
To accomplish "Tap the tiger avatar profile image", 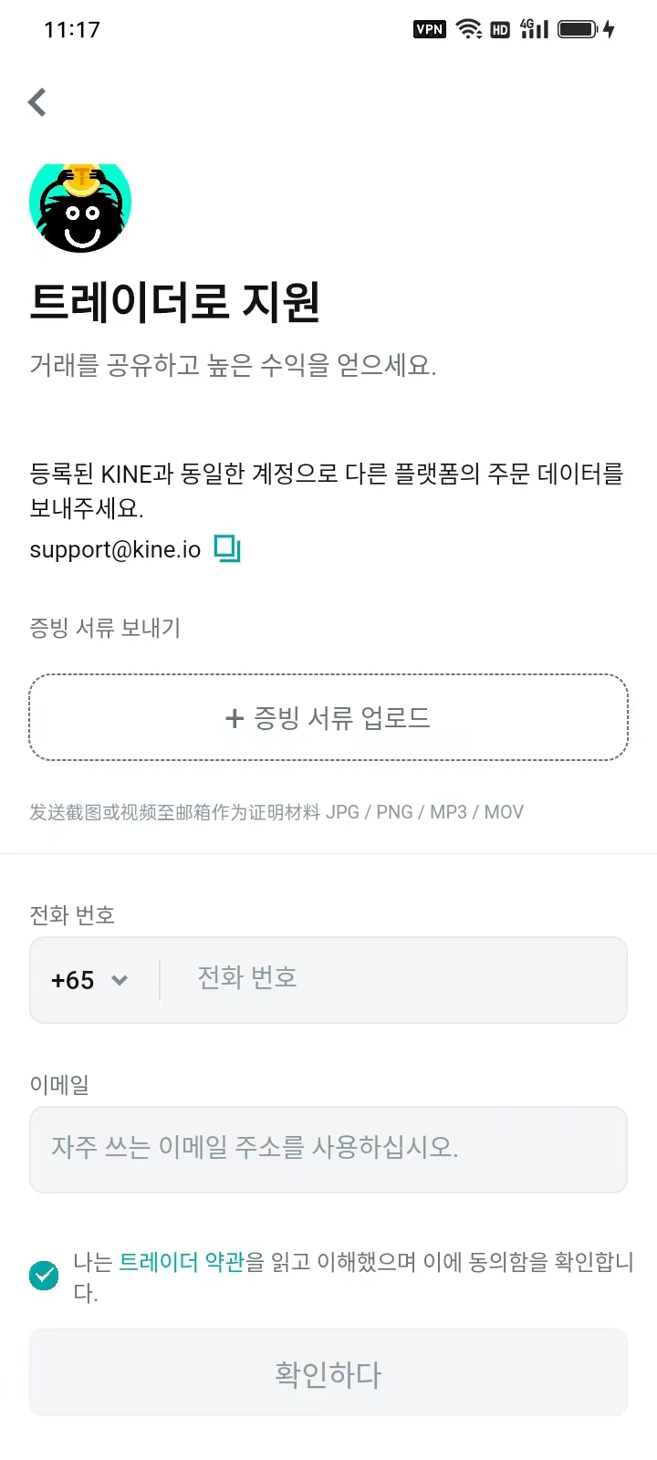I will pos(80,208).
